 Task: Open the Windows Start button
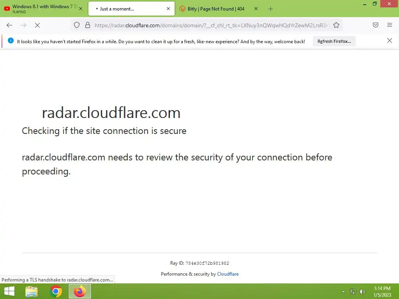(x=9, y=291)
